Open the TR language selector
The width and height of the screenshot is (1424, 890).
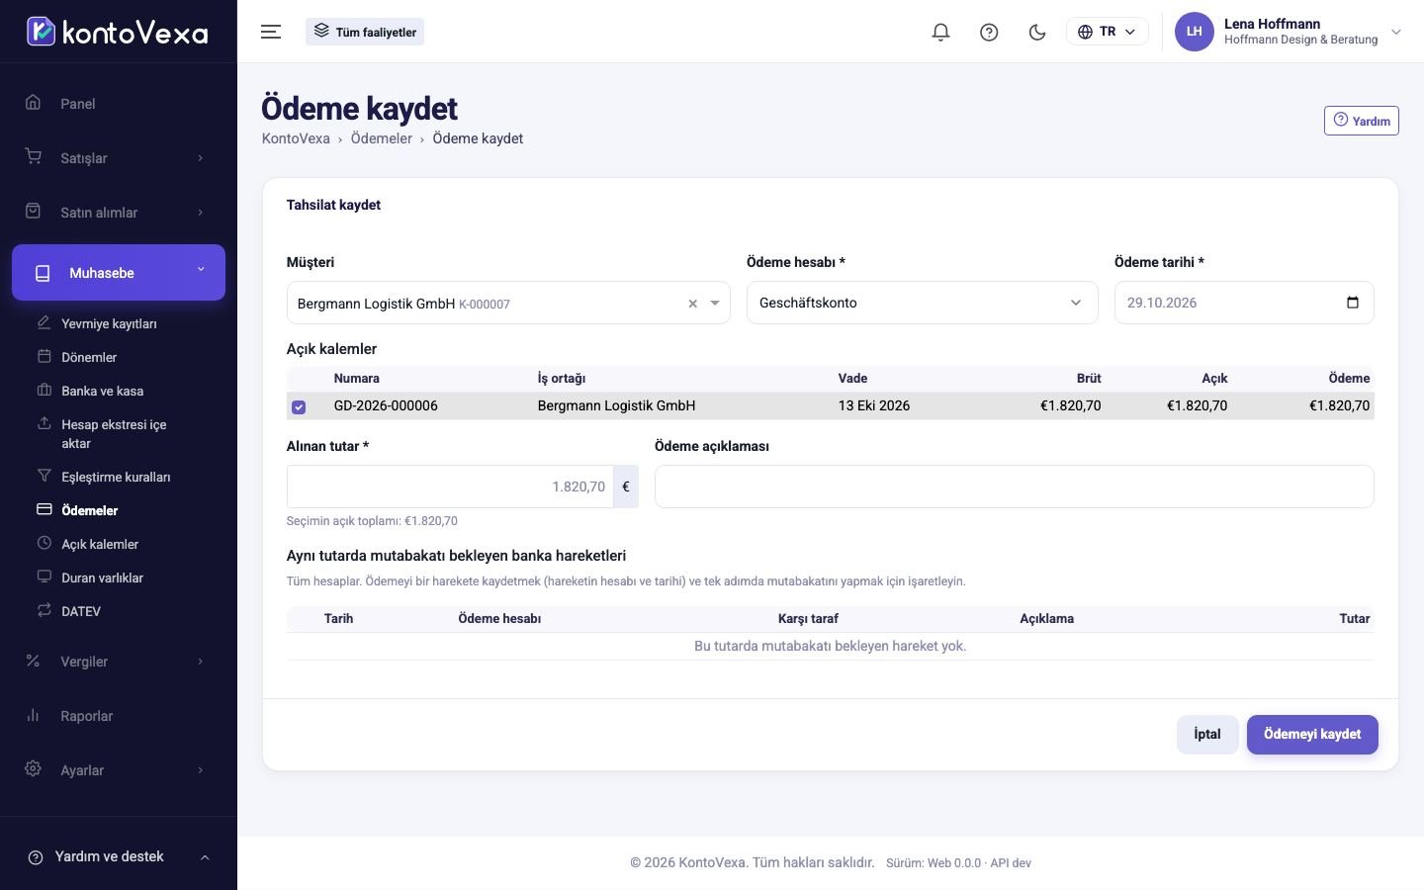click(x=1107, y=32)
